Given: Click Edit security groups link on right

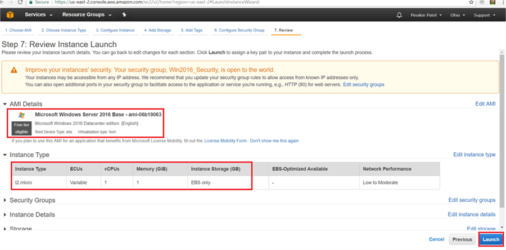Looking at the screenshot, I should (472, 200).
